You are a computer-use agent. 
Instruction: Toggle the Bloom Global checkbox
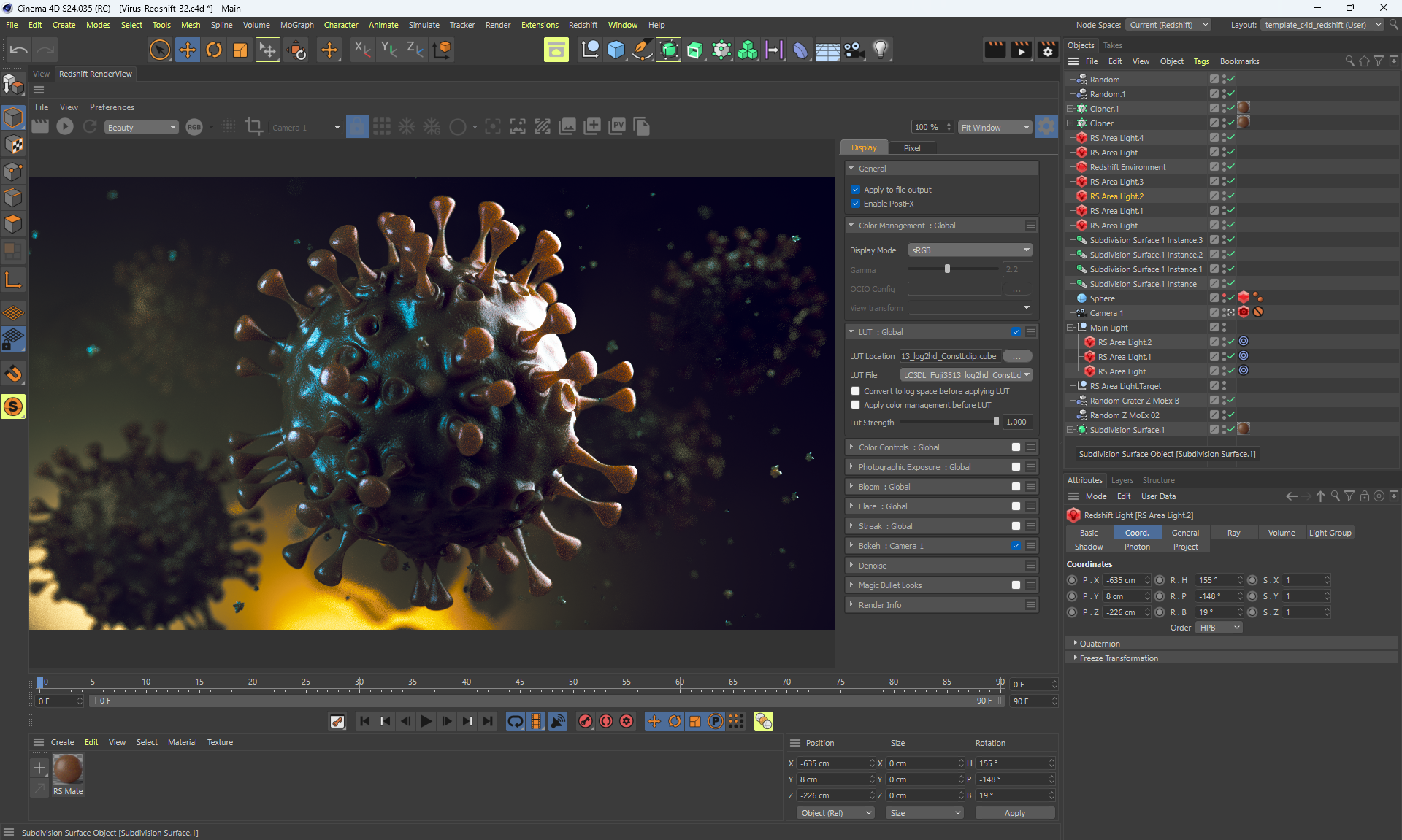pos(1016,487)
